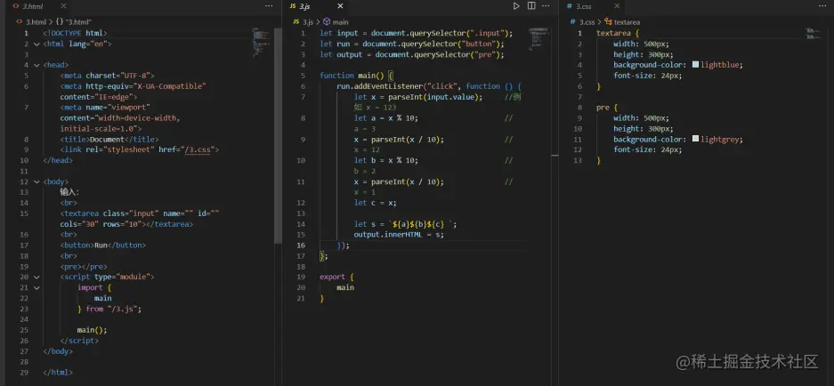Click run.addEventListener("click" line in 3.js
Image resolution: width=834 pixels, height=386 pixels.
[x=429, y=86]
